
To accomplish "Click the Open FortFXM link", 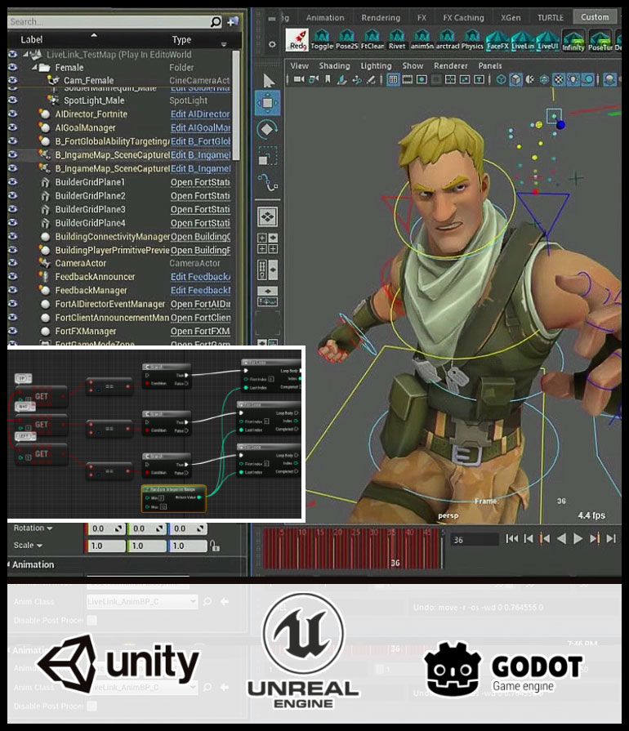I will (x=200, y=331).
